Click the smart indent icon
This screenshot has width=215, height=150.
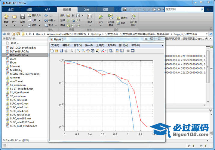click(x=68, y=25)
